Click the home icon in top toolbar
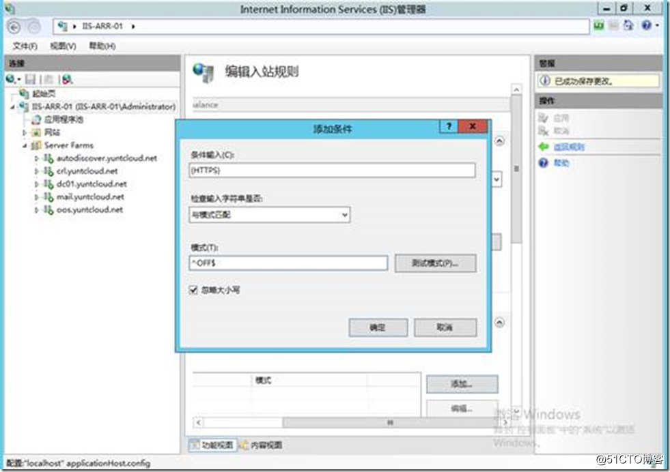The image size is (670, 472). pos(628,26)
